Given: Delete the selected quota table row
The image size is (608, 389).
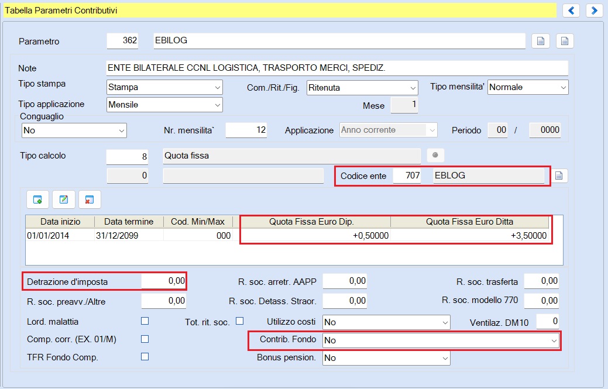Looking at the screenshot, I should pyautogui.click(x=90, y=199).
